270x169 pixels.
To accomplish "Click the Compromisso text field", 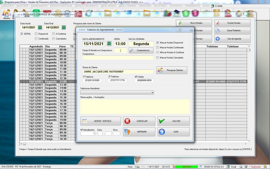I will [118, 57].
